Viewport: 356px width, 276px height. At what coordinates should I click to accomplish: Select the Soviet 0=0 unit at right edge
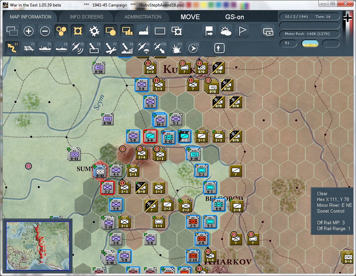pyautogui.click(x=348, y=258)
